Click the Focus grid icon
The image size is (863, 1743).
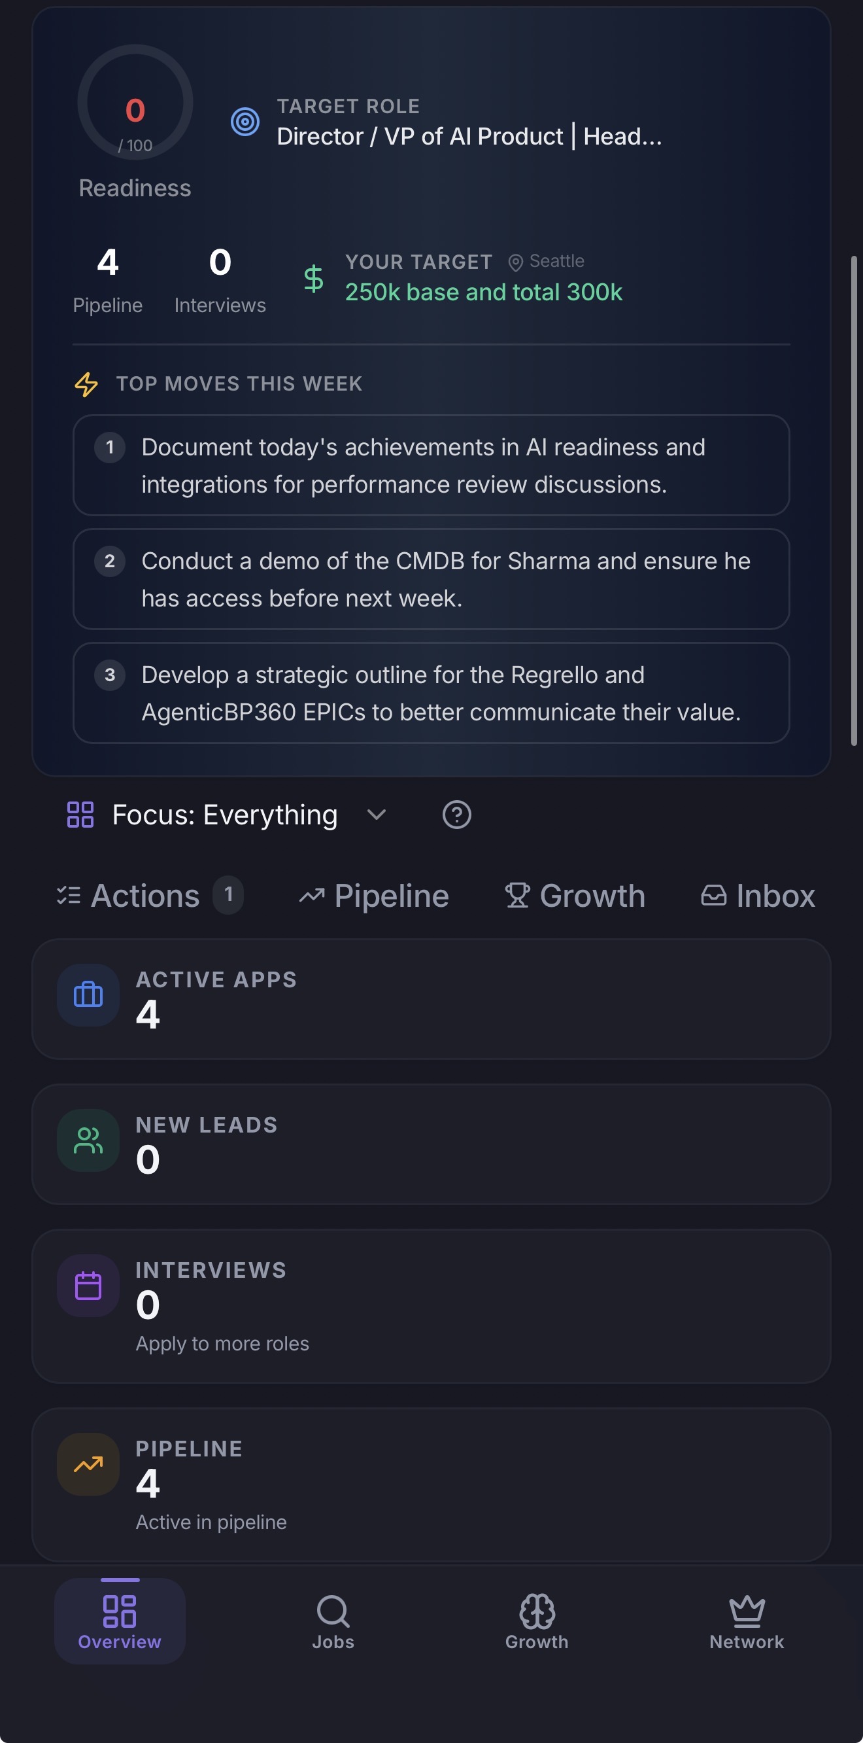[x=80, y=815]
